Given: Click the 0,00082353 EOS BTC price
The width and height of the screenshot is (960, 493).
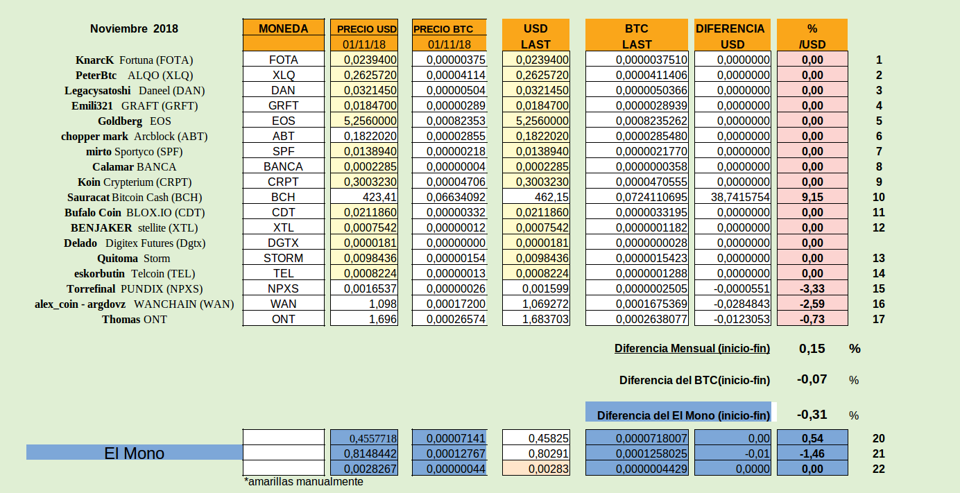Looking at the screenshot, I should coord(449,121).
